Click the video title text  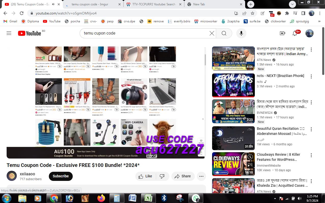73,165
